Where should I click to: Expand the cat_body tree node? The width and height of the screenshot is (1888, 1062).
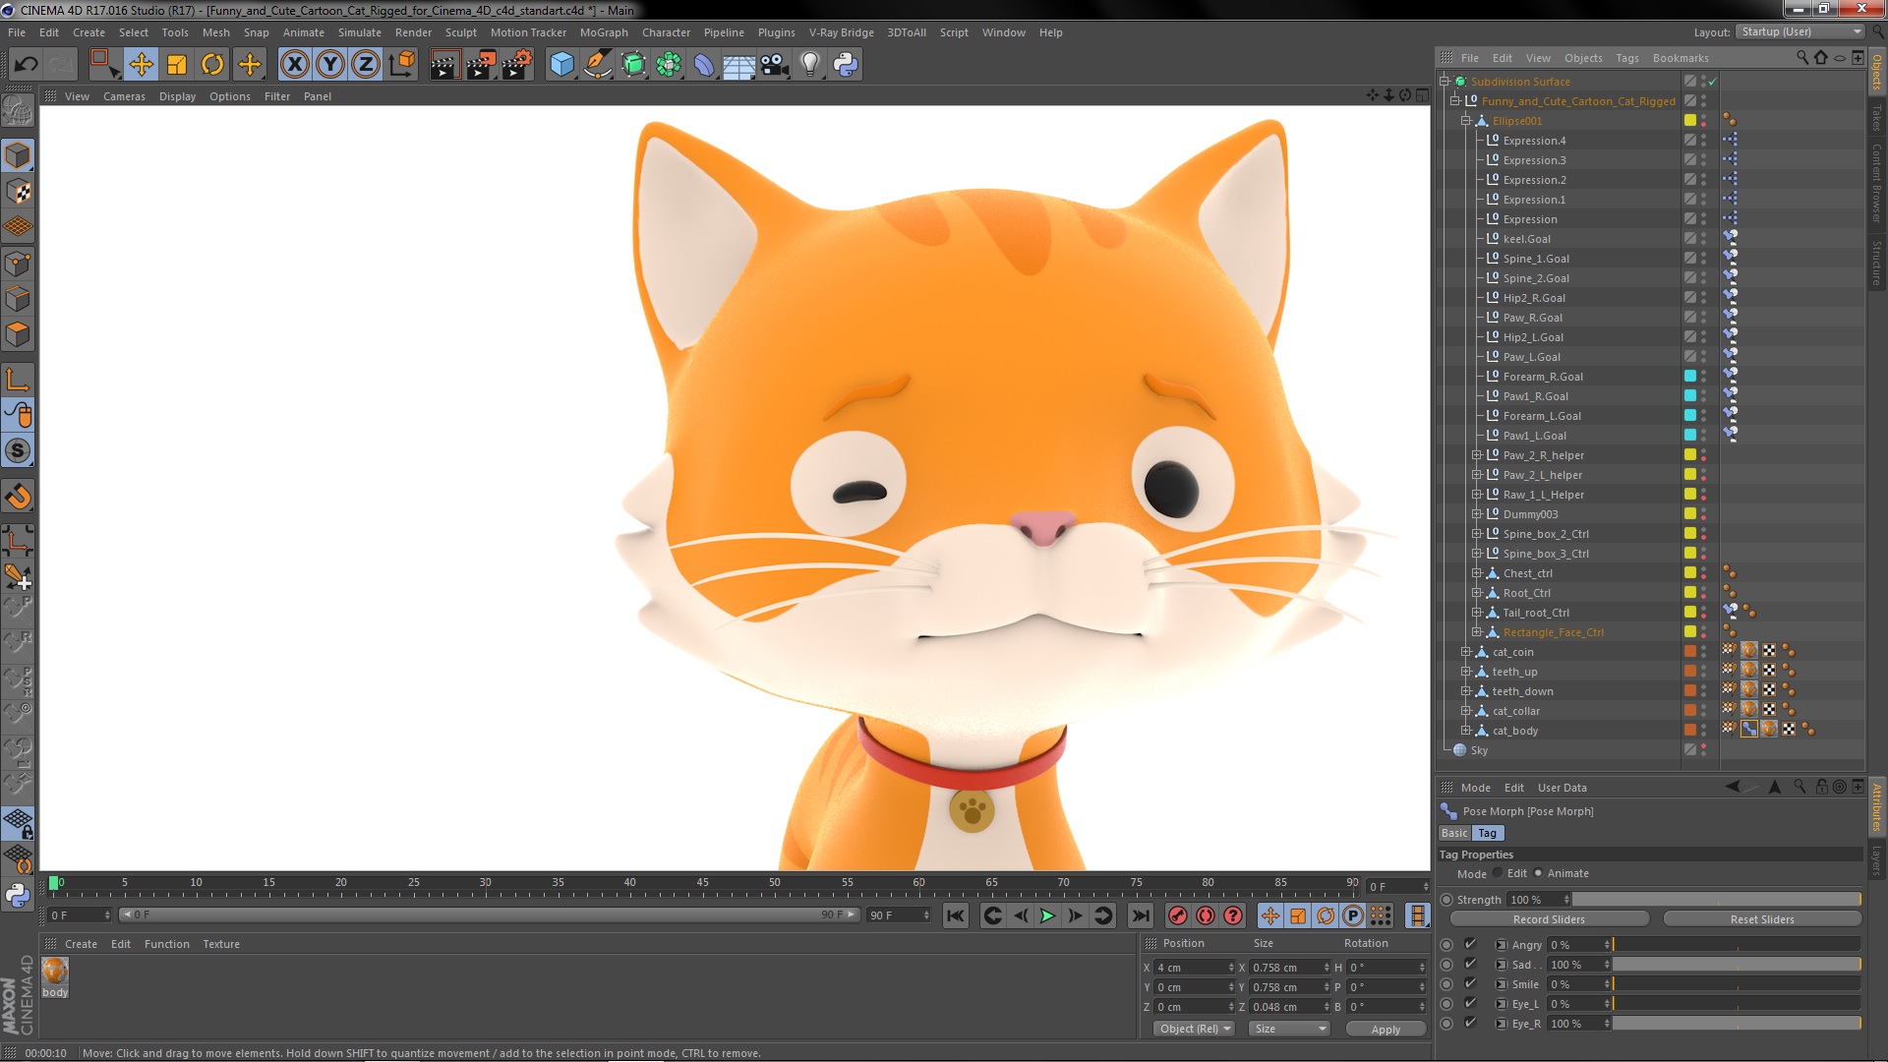pos(1465,731)
